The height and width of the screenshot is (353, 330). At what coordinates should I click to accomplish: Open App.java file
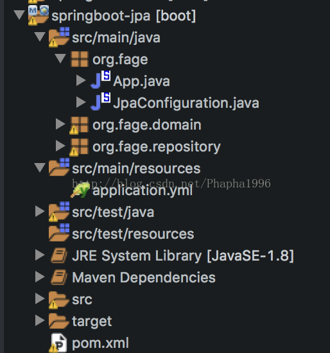[x=141, y=82]
